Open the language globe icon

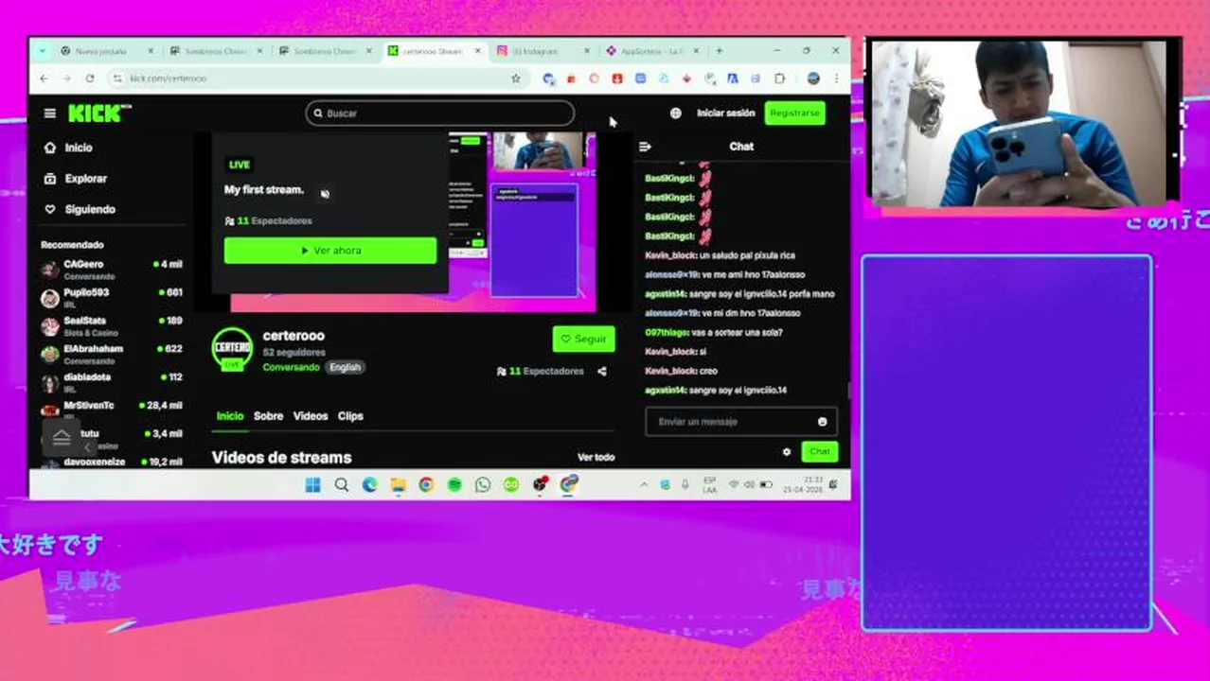675,113
